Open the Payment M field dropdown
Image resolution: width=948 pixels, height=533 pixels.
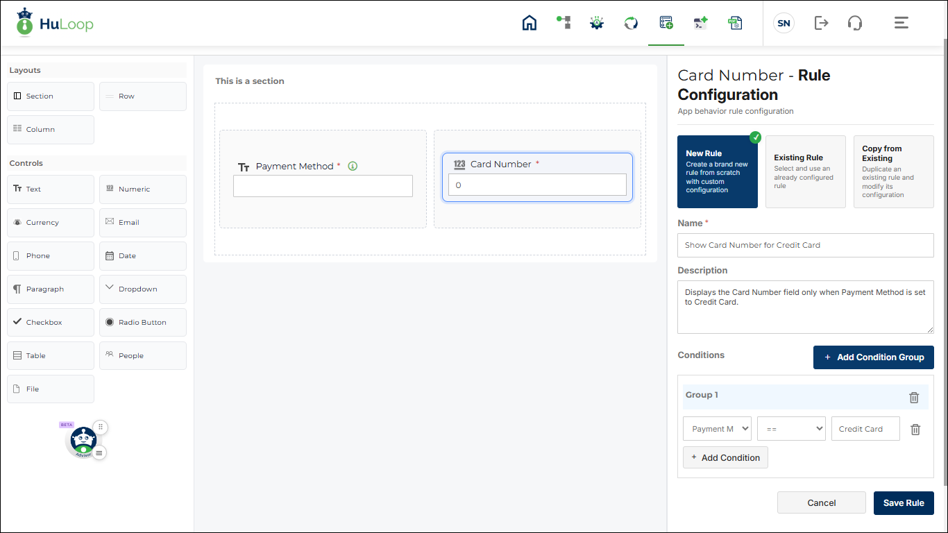coord(717,429)
